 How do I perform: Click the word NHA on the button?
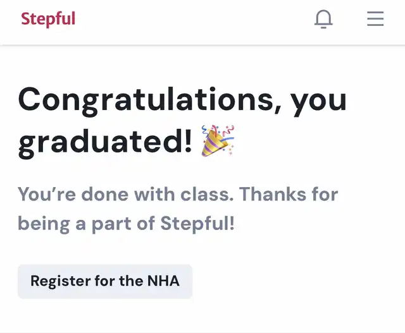[x=163, y=281]
